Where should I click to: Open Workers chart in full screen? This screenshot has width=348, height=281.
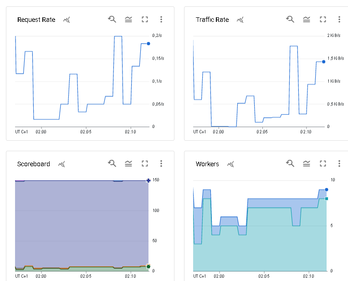coord(323,164)
